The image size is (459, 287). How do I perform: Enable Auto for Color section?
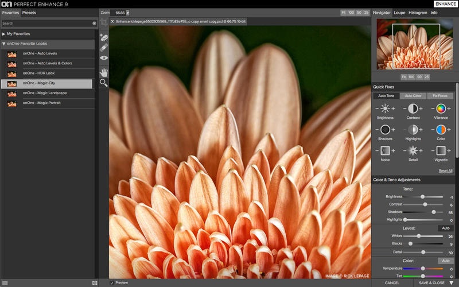[446, 261]
